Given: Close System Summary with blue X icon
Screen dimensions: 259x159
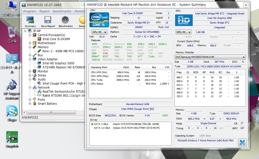Looking at the screenshot, I should point(242,143).
